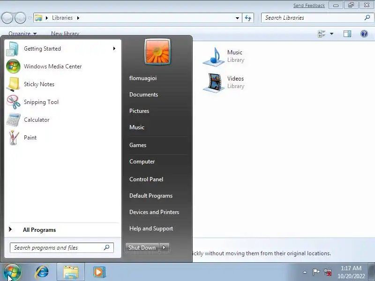Open the Getting Started icon
The height and width of the screenshot is (281, 375).
coord(13,49)
